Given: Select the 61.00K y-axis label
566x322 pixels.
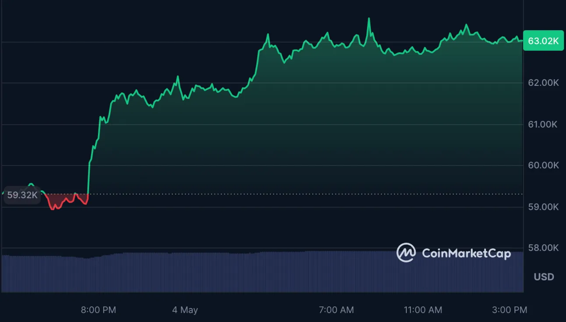Looking at the screenshot, I should click(543, 124).
